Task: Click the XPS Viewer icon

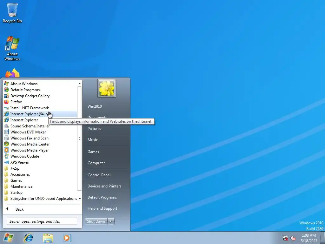Action: tap(6, 162)
